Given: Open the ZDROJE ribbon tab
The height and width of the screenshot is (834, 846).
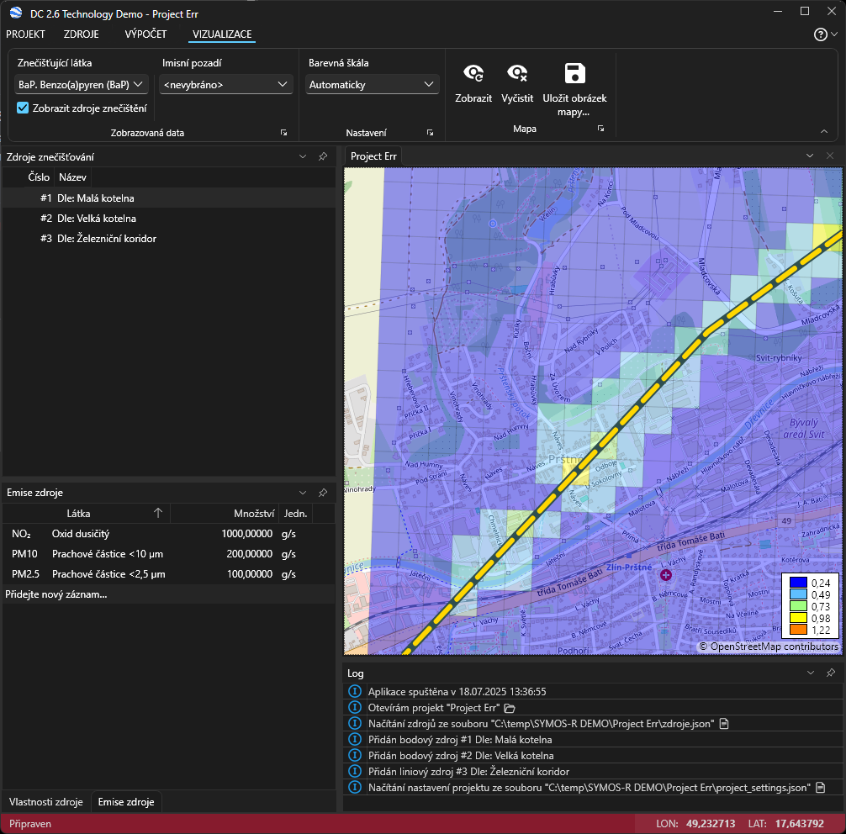Looking at the screenshot, I should pyautogui.click(x=82, y=34).
